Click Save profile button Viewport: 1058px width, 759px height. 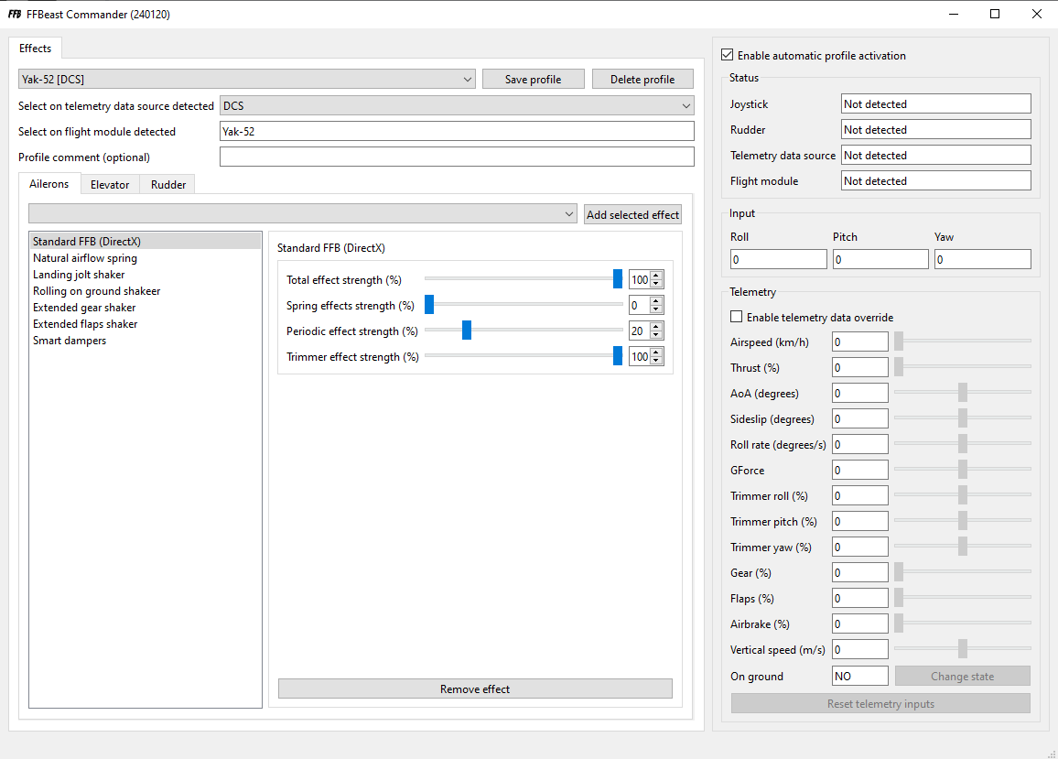click(533, 79)
